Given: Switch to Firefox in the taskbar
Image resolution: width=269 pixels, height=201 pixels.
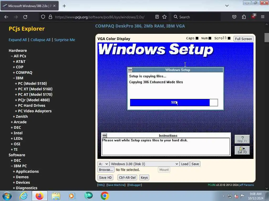Looking at the screenshot, I should point(39,196).
